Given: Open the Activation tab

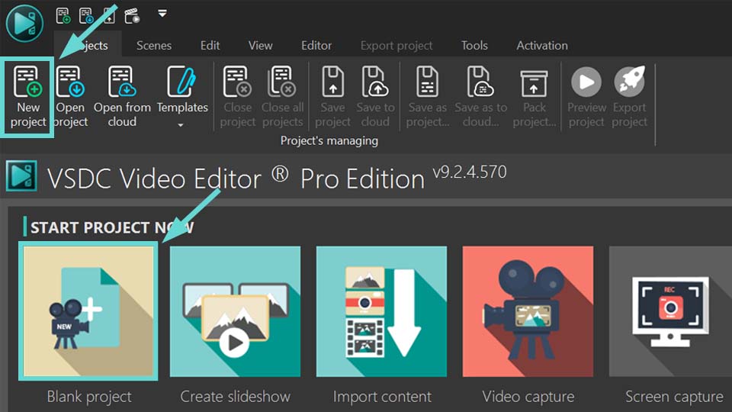Looking at the screenshot, I should point(542,46).
